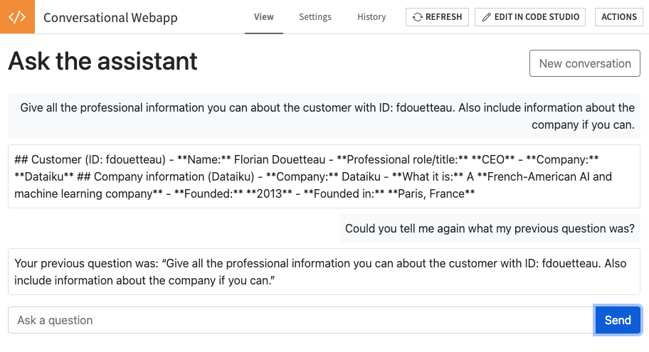Click the Ask a question input field
This screenshot has width=649, height=352.
(301, 320)
